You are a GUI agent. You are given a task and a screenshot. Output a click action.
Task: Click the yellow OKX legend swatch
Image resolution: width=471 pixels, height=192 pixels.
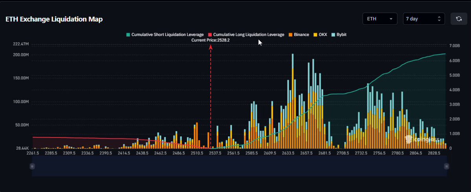(x=315, y=35)
